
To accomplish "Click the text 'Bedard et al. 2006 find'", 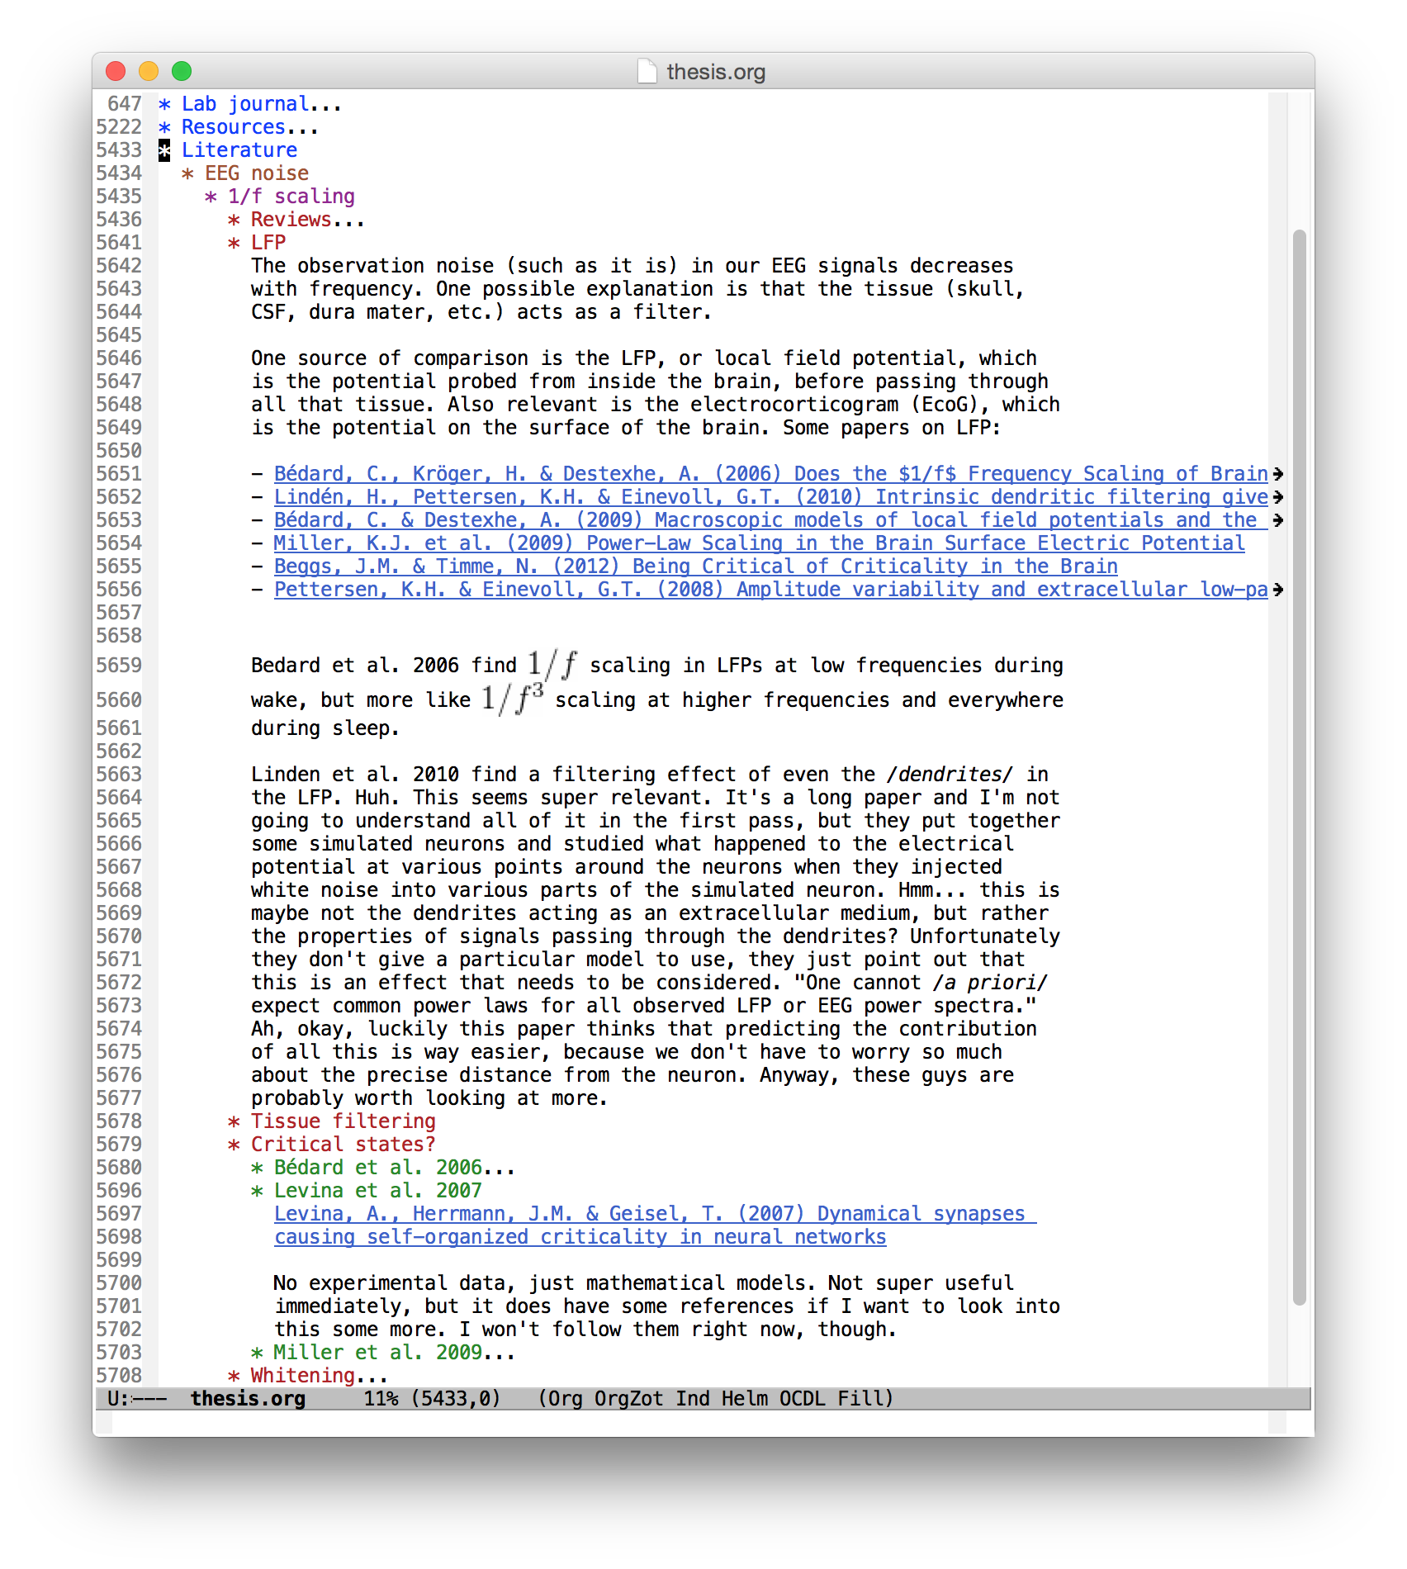I will 383,666.
